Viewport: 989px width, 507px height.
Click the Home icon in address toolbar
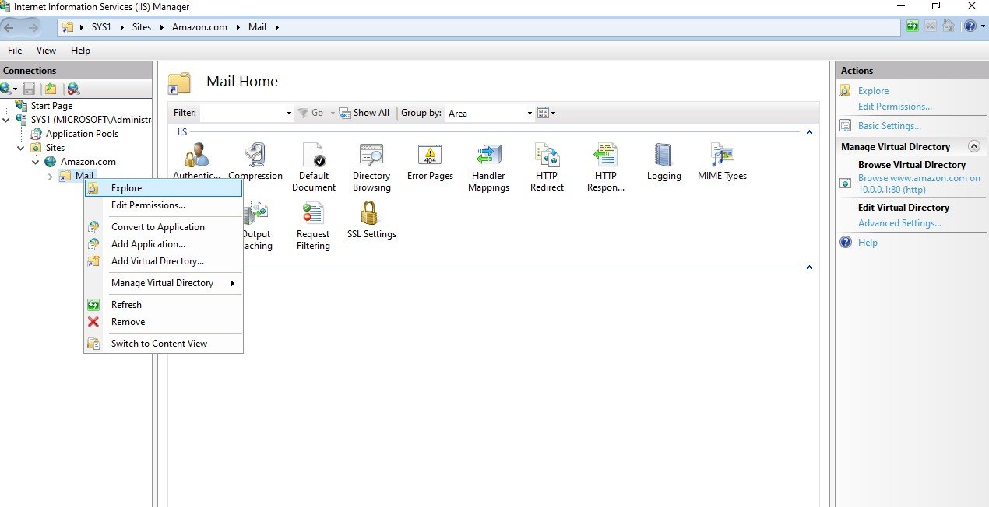click(x=949, y=26)
